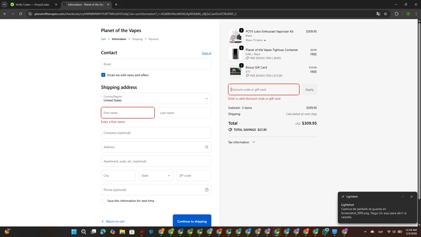Open the Windows Start menu
The height and width of the screenshot is (237, 421).
(74, 232)
